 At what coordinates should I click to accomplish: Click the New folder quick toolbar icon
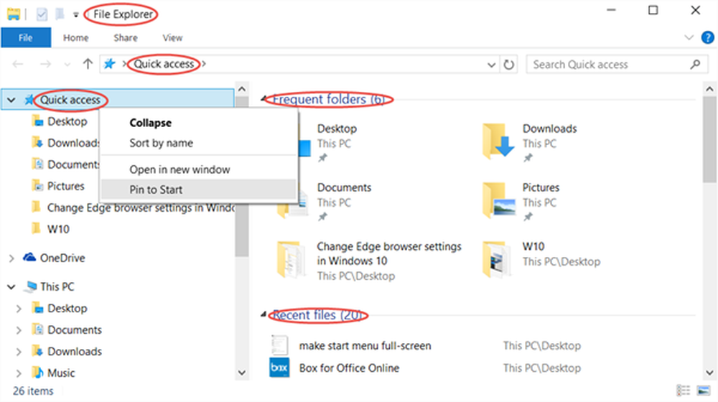60,14
